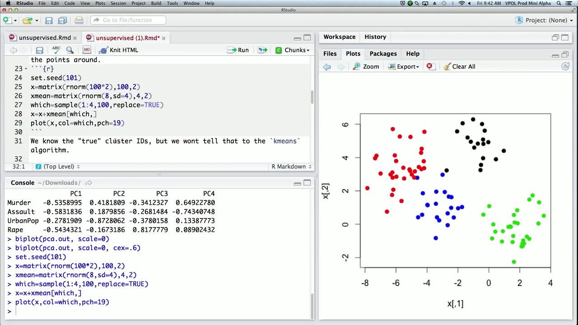Viewport: 578px width, 325px height.
Task: Open find/replace magnifier in editor
Action: point(70,50)
